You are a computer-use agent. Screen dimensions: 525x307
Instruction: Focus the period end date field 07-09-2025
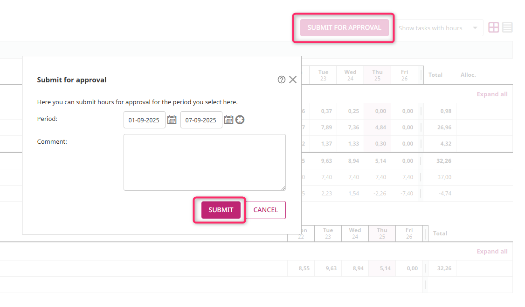[x=201, y=120]
